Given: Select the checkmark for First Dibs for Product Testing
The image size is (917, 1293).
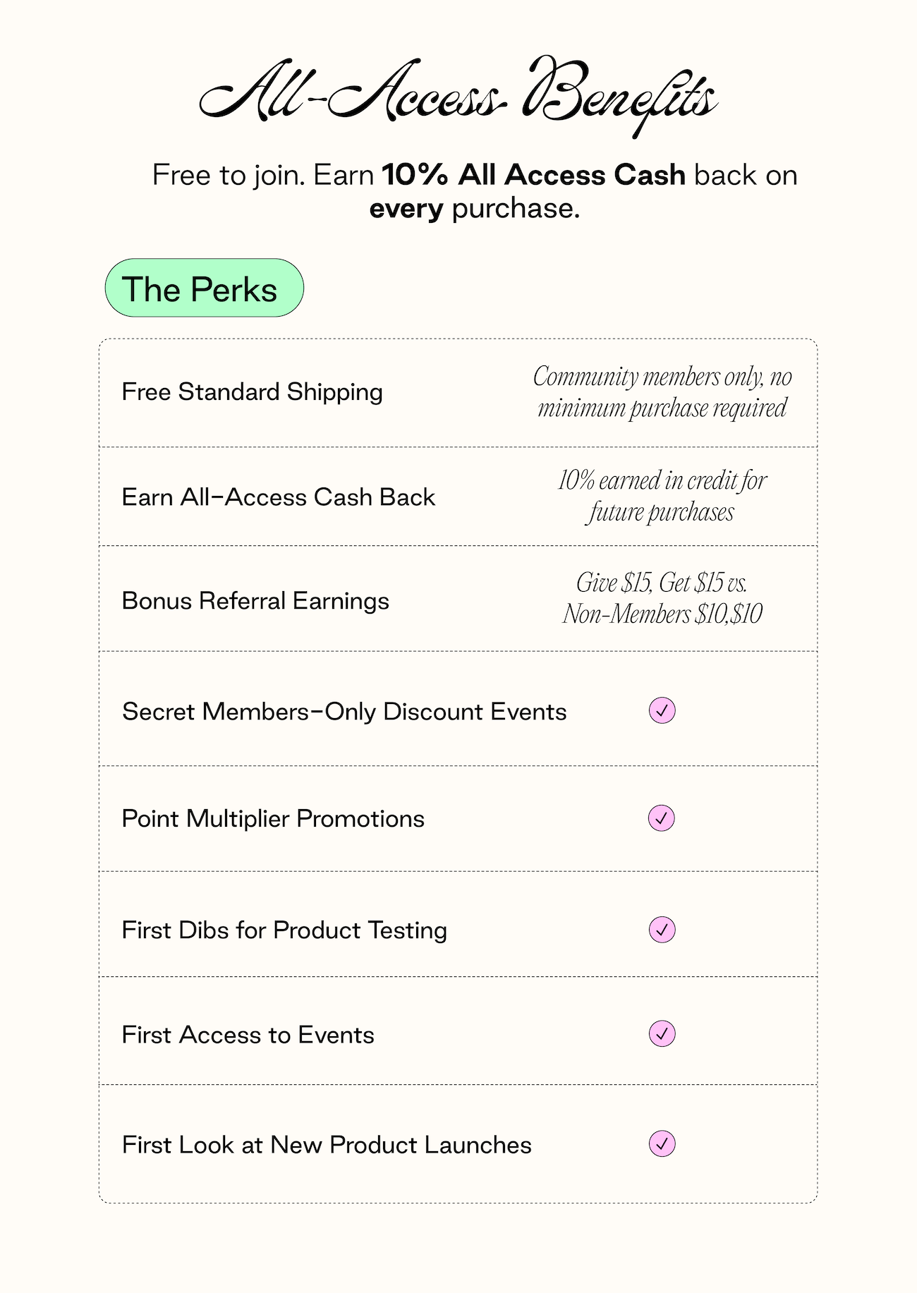Looking at the screenshot, I should point(662,930).
